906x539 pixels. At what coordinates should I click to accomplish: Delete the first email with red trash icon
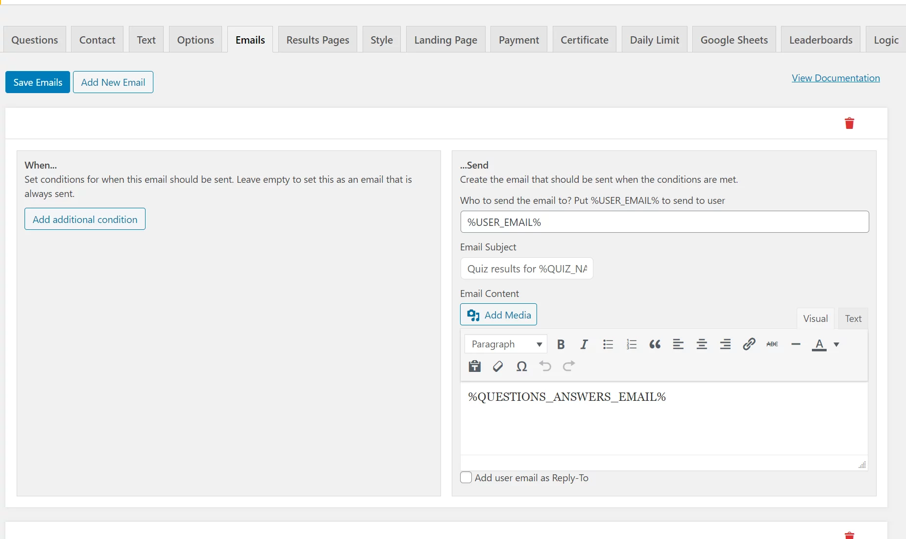849,123
